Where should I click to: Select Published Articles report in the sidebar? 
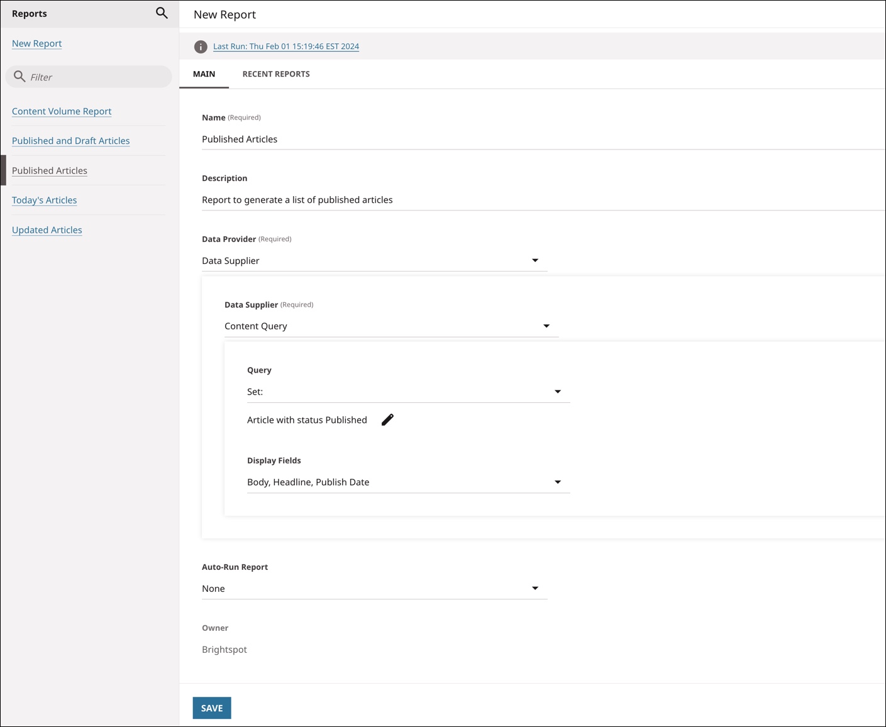[50, 170]
